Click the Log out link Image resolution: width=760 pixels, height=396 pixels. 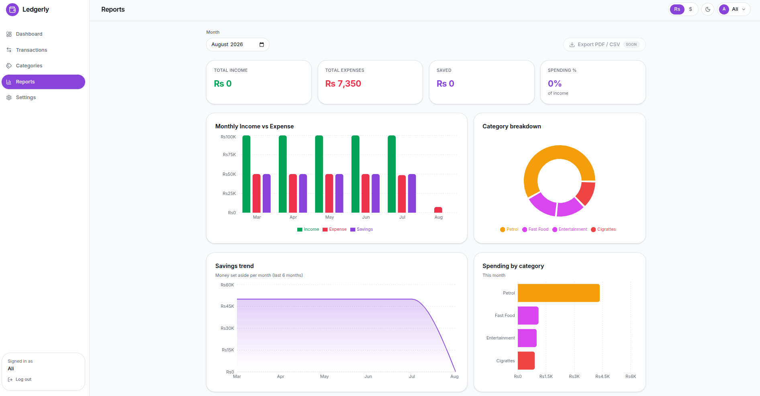[20, 380]
